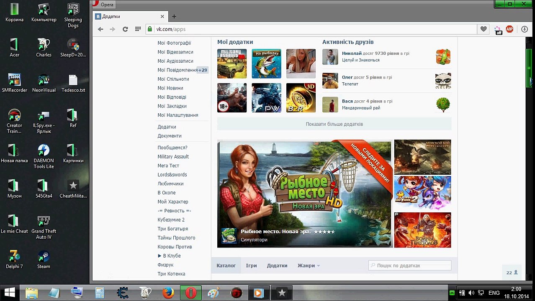This screenshot has height=301, width=535.
Task: Open Calculator icon in taskbar
Action: point(100,293)
